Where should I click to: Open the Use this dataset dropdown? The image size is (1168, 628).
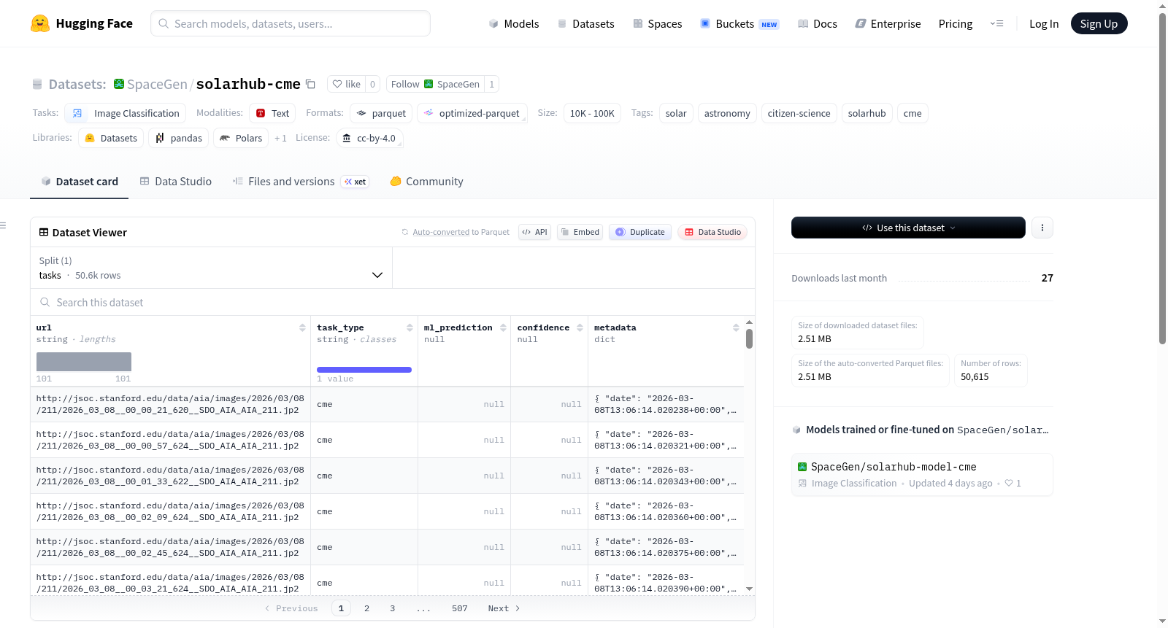(x=908, y=228)
